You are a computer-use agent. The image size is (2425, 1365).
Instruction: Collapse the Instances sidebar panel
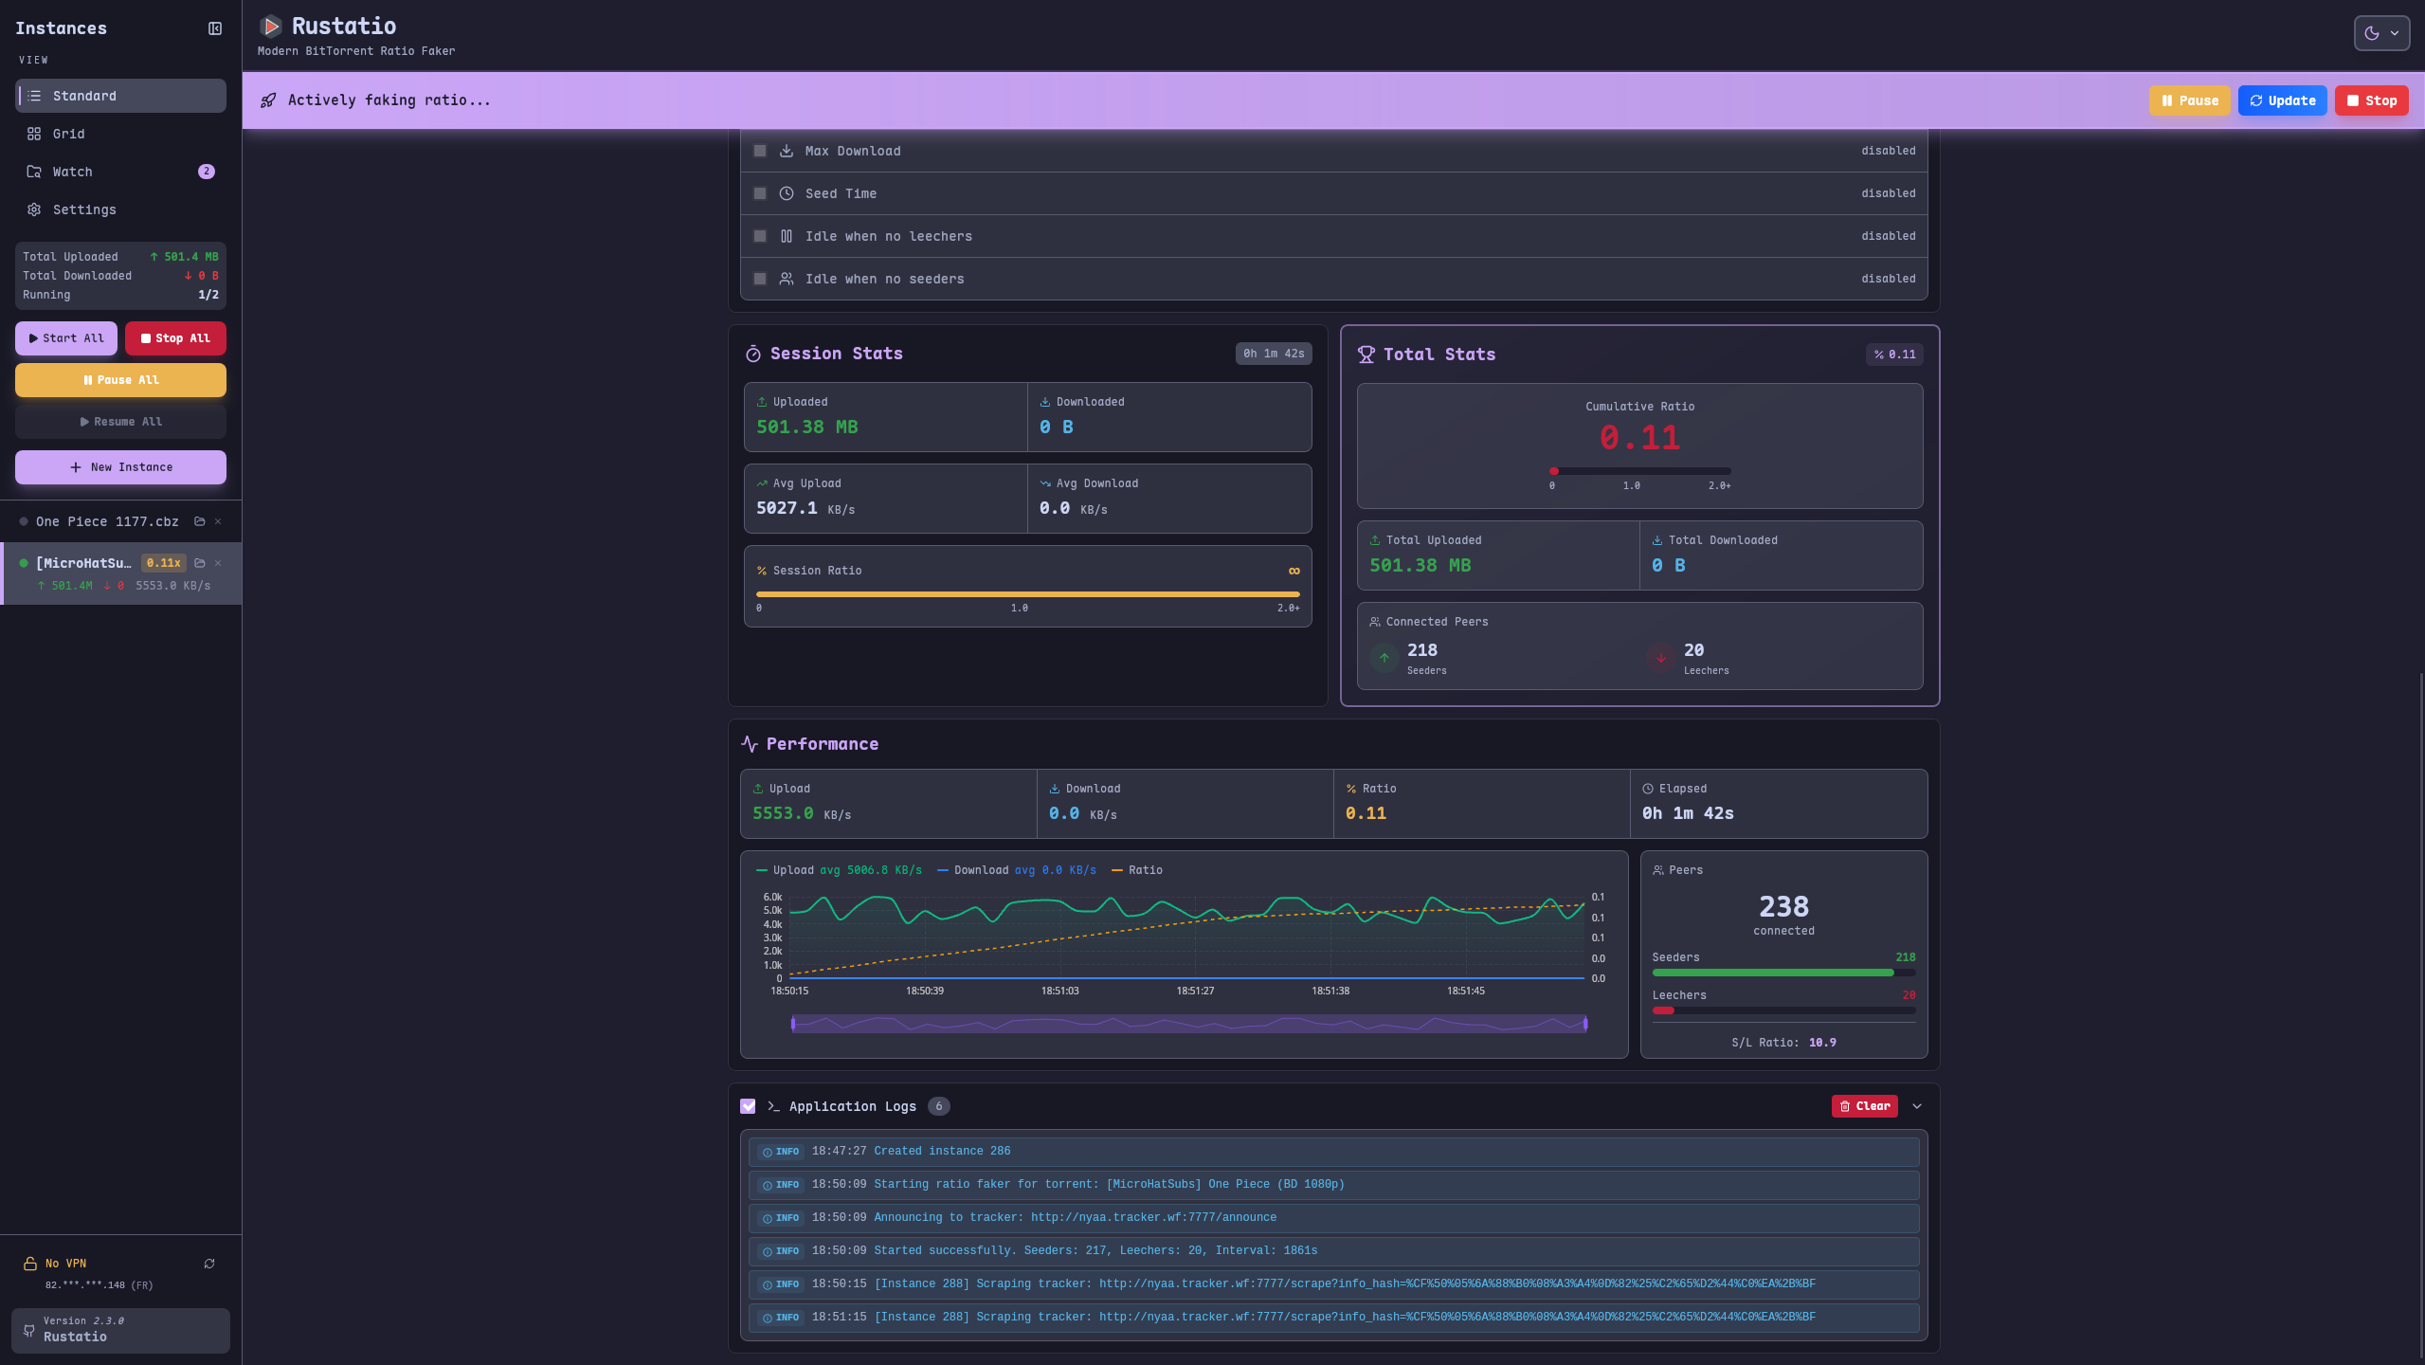tap(215, 27)
